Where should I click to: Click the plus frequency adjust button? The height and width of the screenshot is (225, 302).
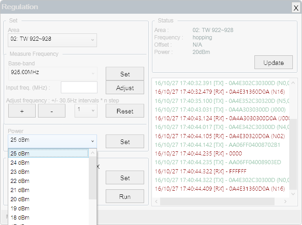coord(22,111)
